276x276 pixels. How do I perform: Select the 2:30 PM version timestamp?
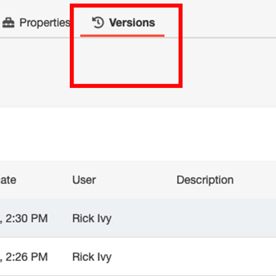tap(24, 218)
